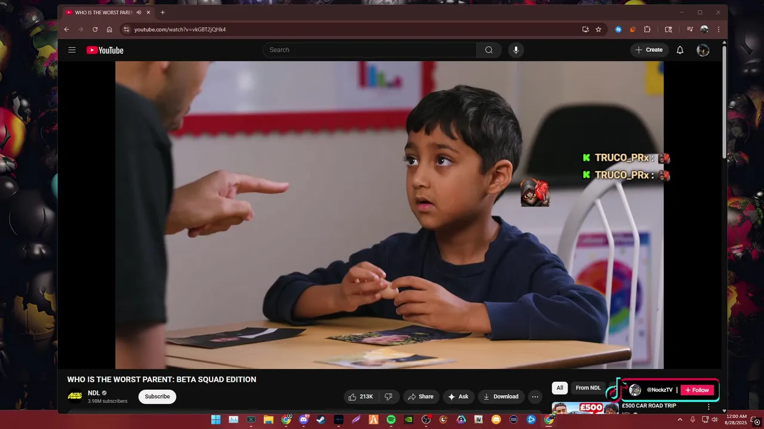Open the Chrome profile avatar
764x429 pixels.
point(704,29)
